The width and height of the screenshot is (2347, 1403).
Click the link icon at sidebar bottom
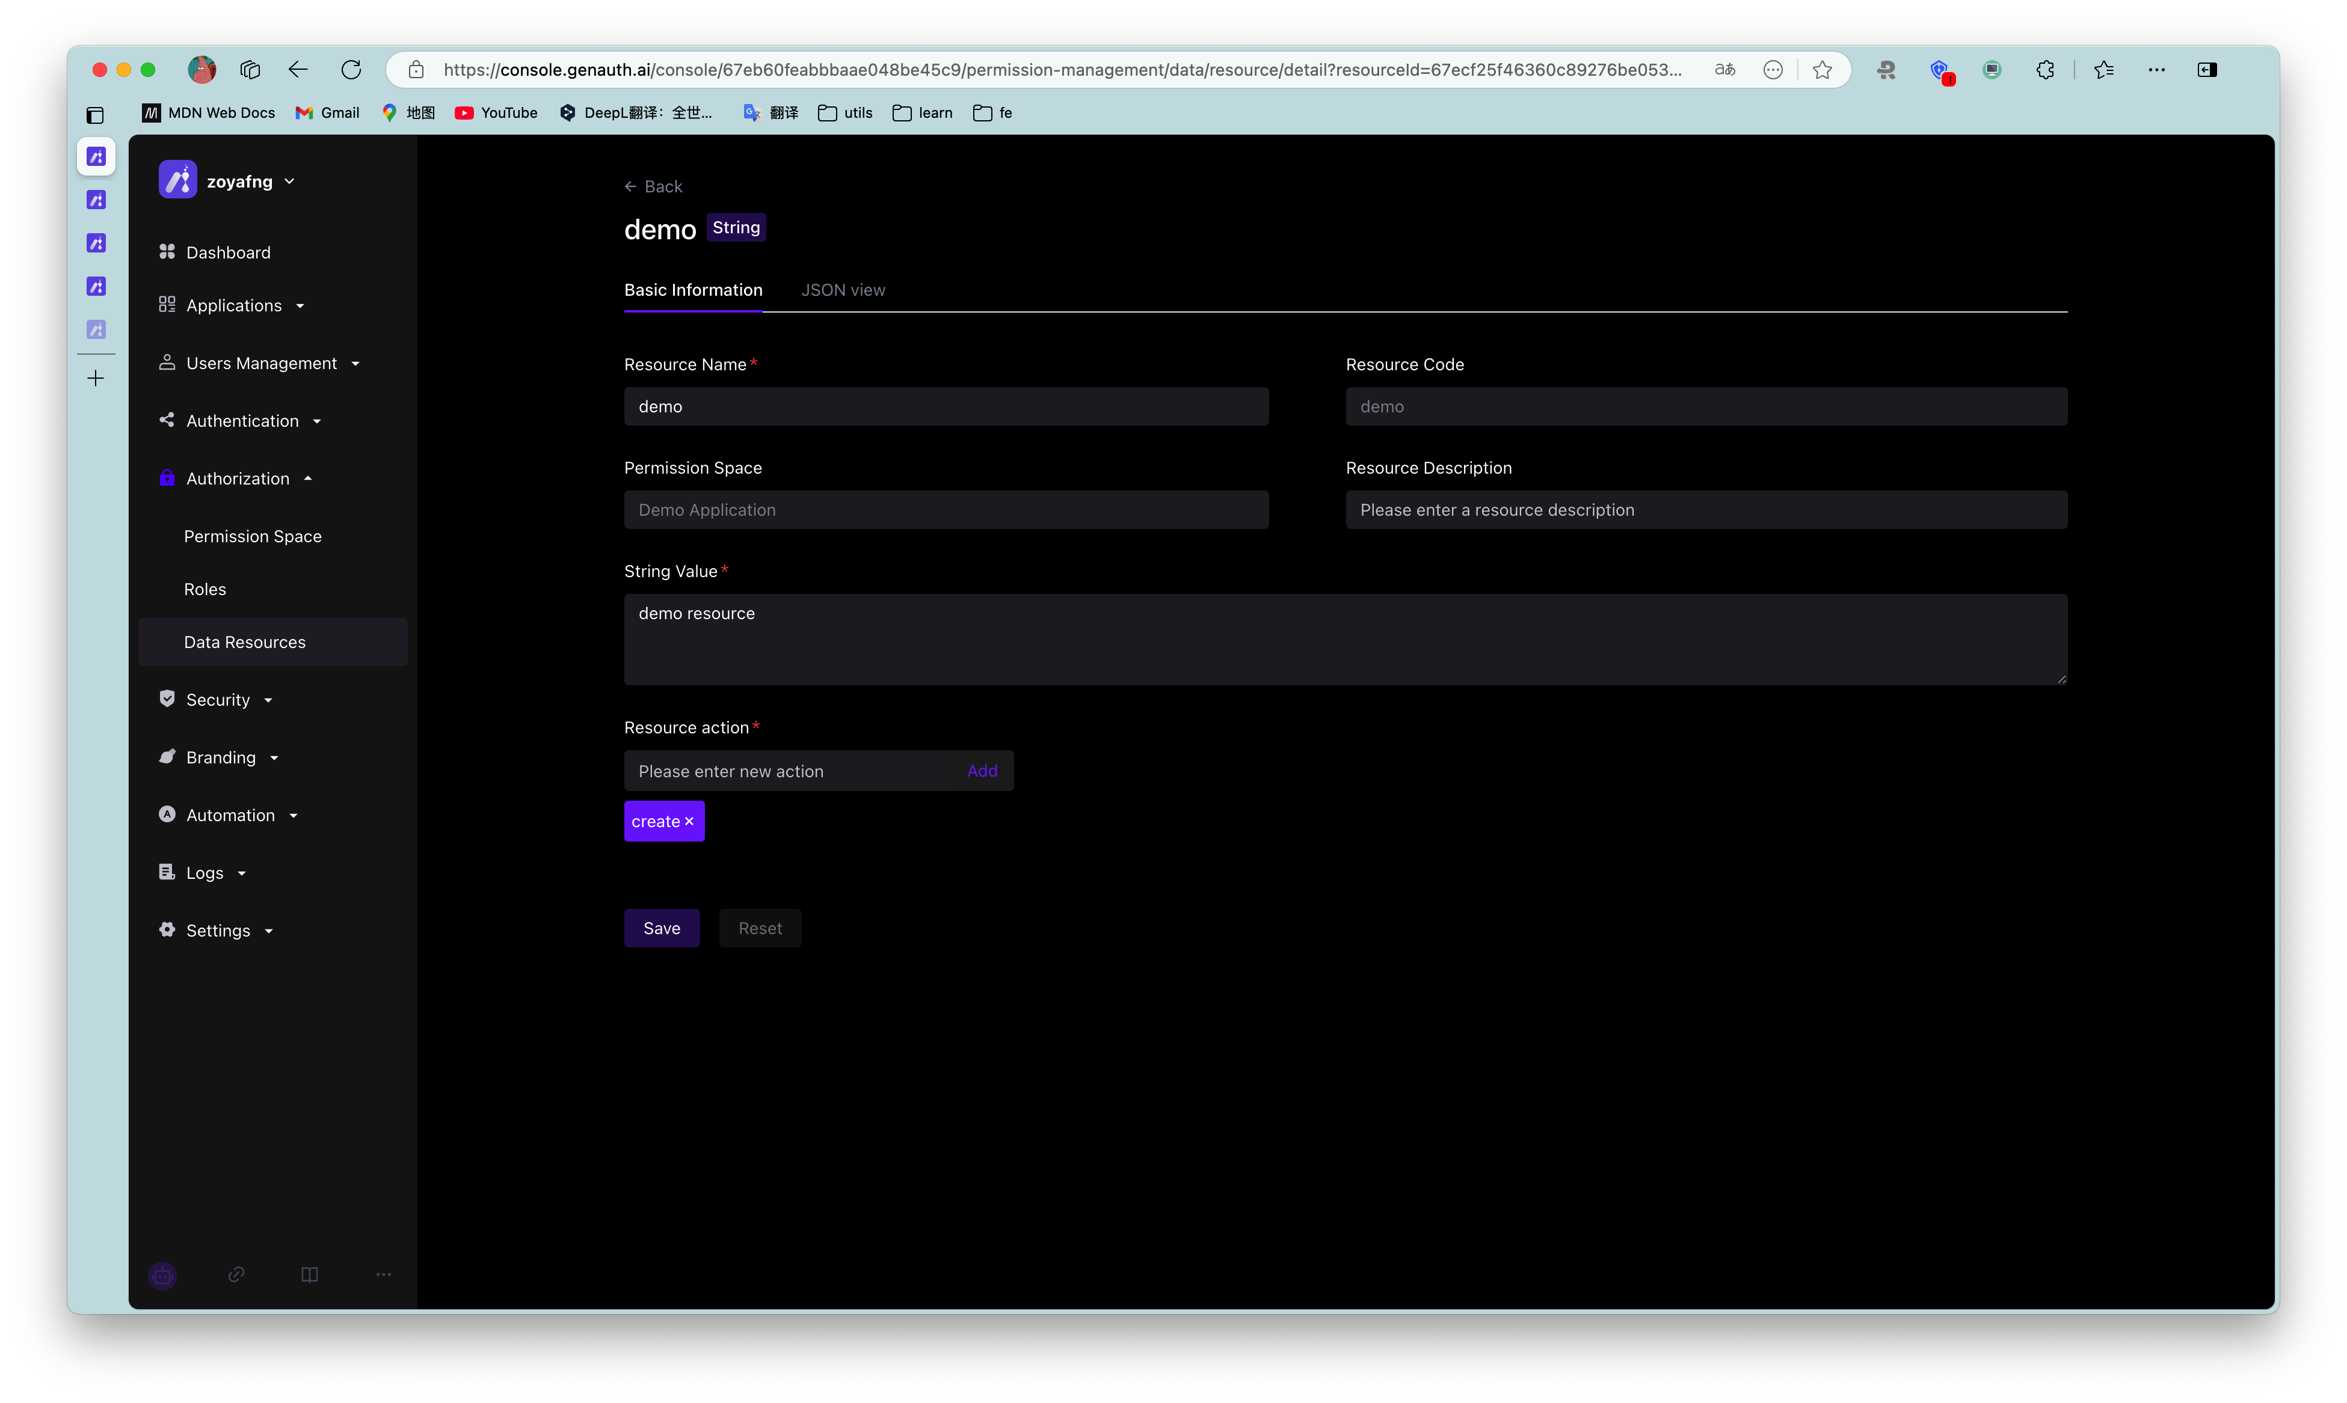pos(236,1274)
